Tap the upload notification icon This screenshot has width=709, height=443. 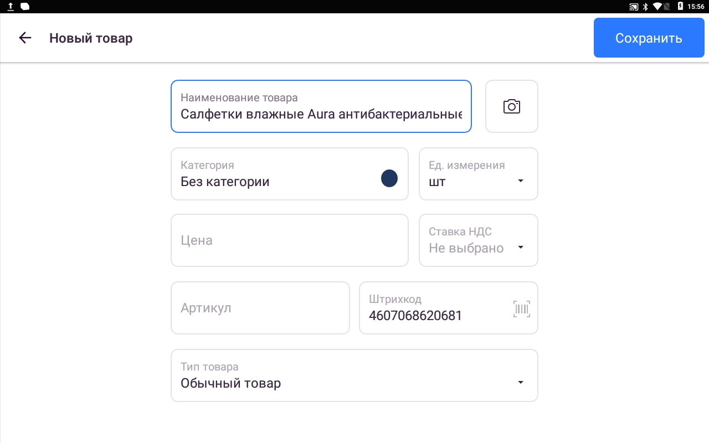[x=11, y=7]
